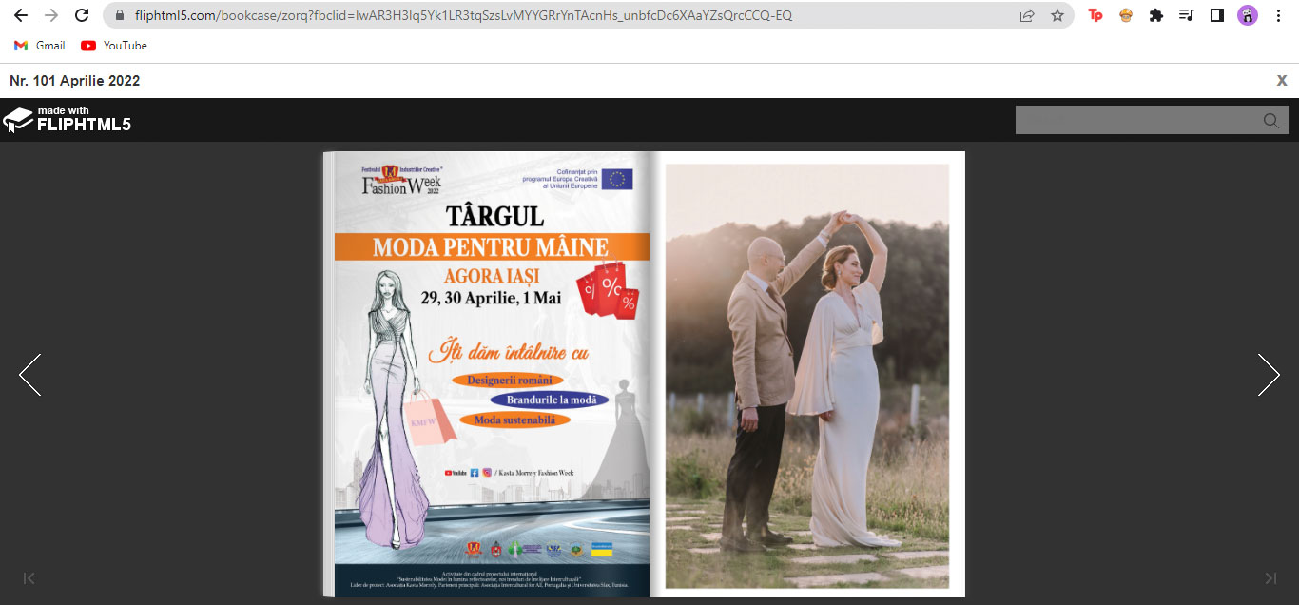Click the "Brandurile la modă" label

551,400
